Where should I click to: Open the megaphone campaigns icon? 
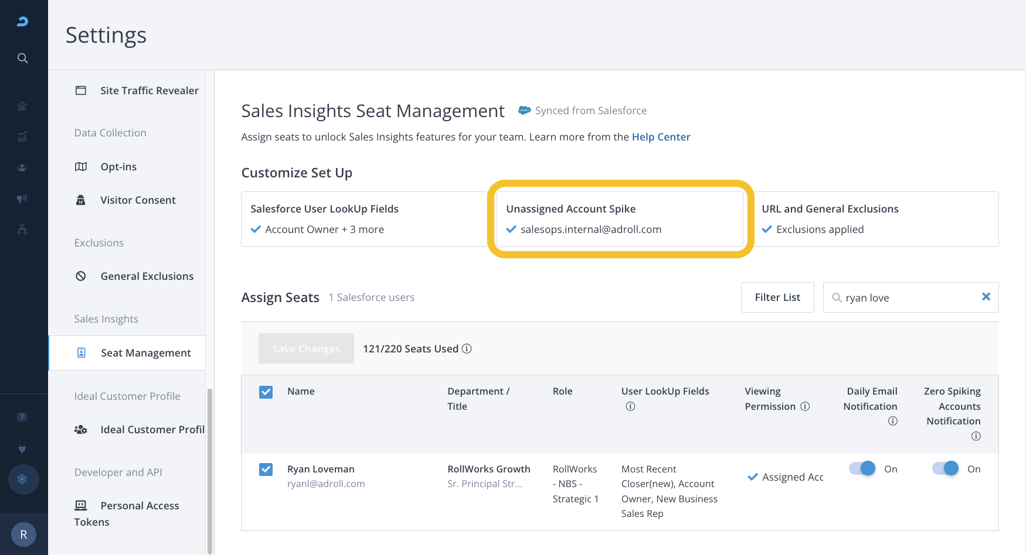click(22, 198)
